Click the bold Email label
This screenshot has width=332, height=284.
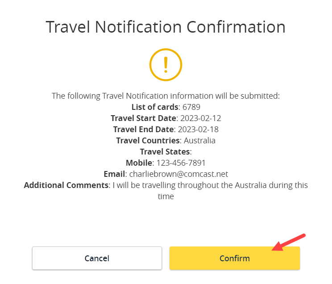114,174
